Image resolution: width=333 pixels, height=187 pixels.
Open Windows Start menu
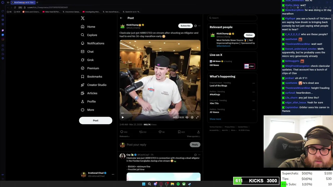pyautogui.click(x=144, y=184)
